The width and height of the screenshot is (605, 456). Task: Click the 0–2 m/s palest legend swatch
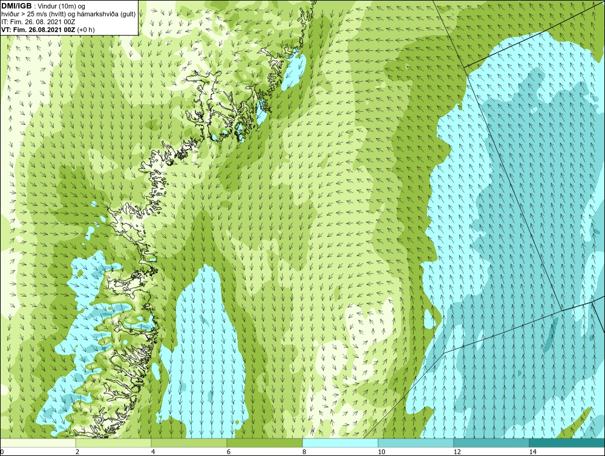point(38,443)
